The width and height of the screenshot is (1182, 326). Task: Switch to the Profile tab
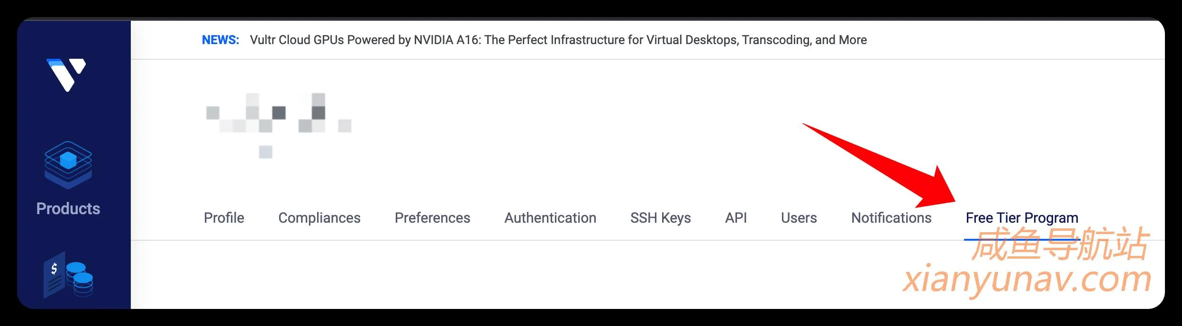[x=224, y=218]
